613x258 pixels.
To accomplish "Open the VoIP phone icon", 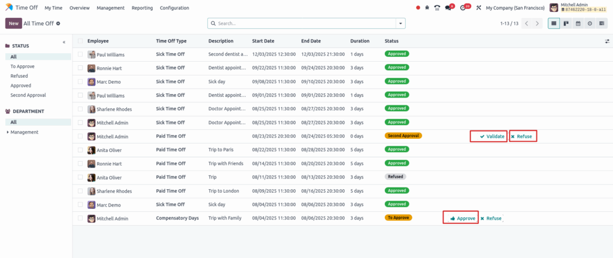I will click(437, 8).
